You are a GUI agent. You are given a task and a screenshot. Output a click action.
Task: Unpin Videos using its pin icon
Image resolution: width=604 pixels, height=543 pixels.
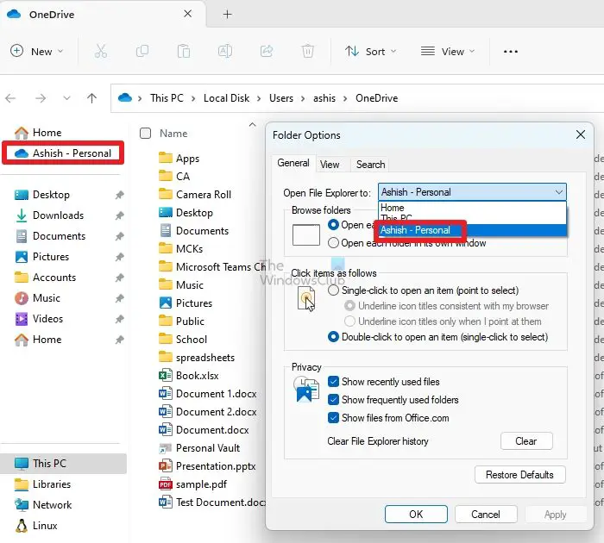coord(119,319)
